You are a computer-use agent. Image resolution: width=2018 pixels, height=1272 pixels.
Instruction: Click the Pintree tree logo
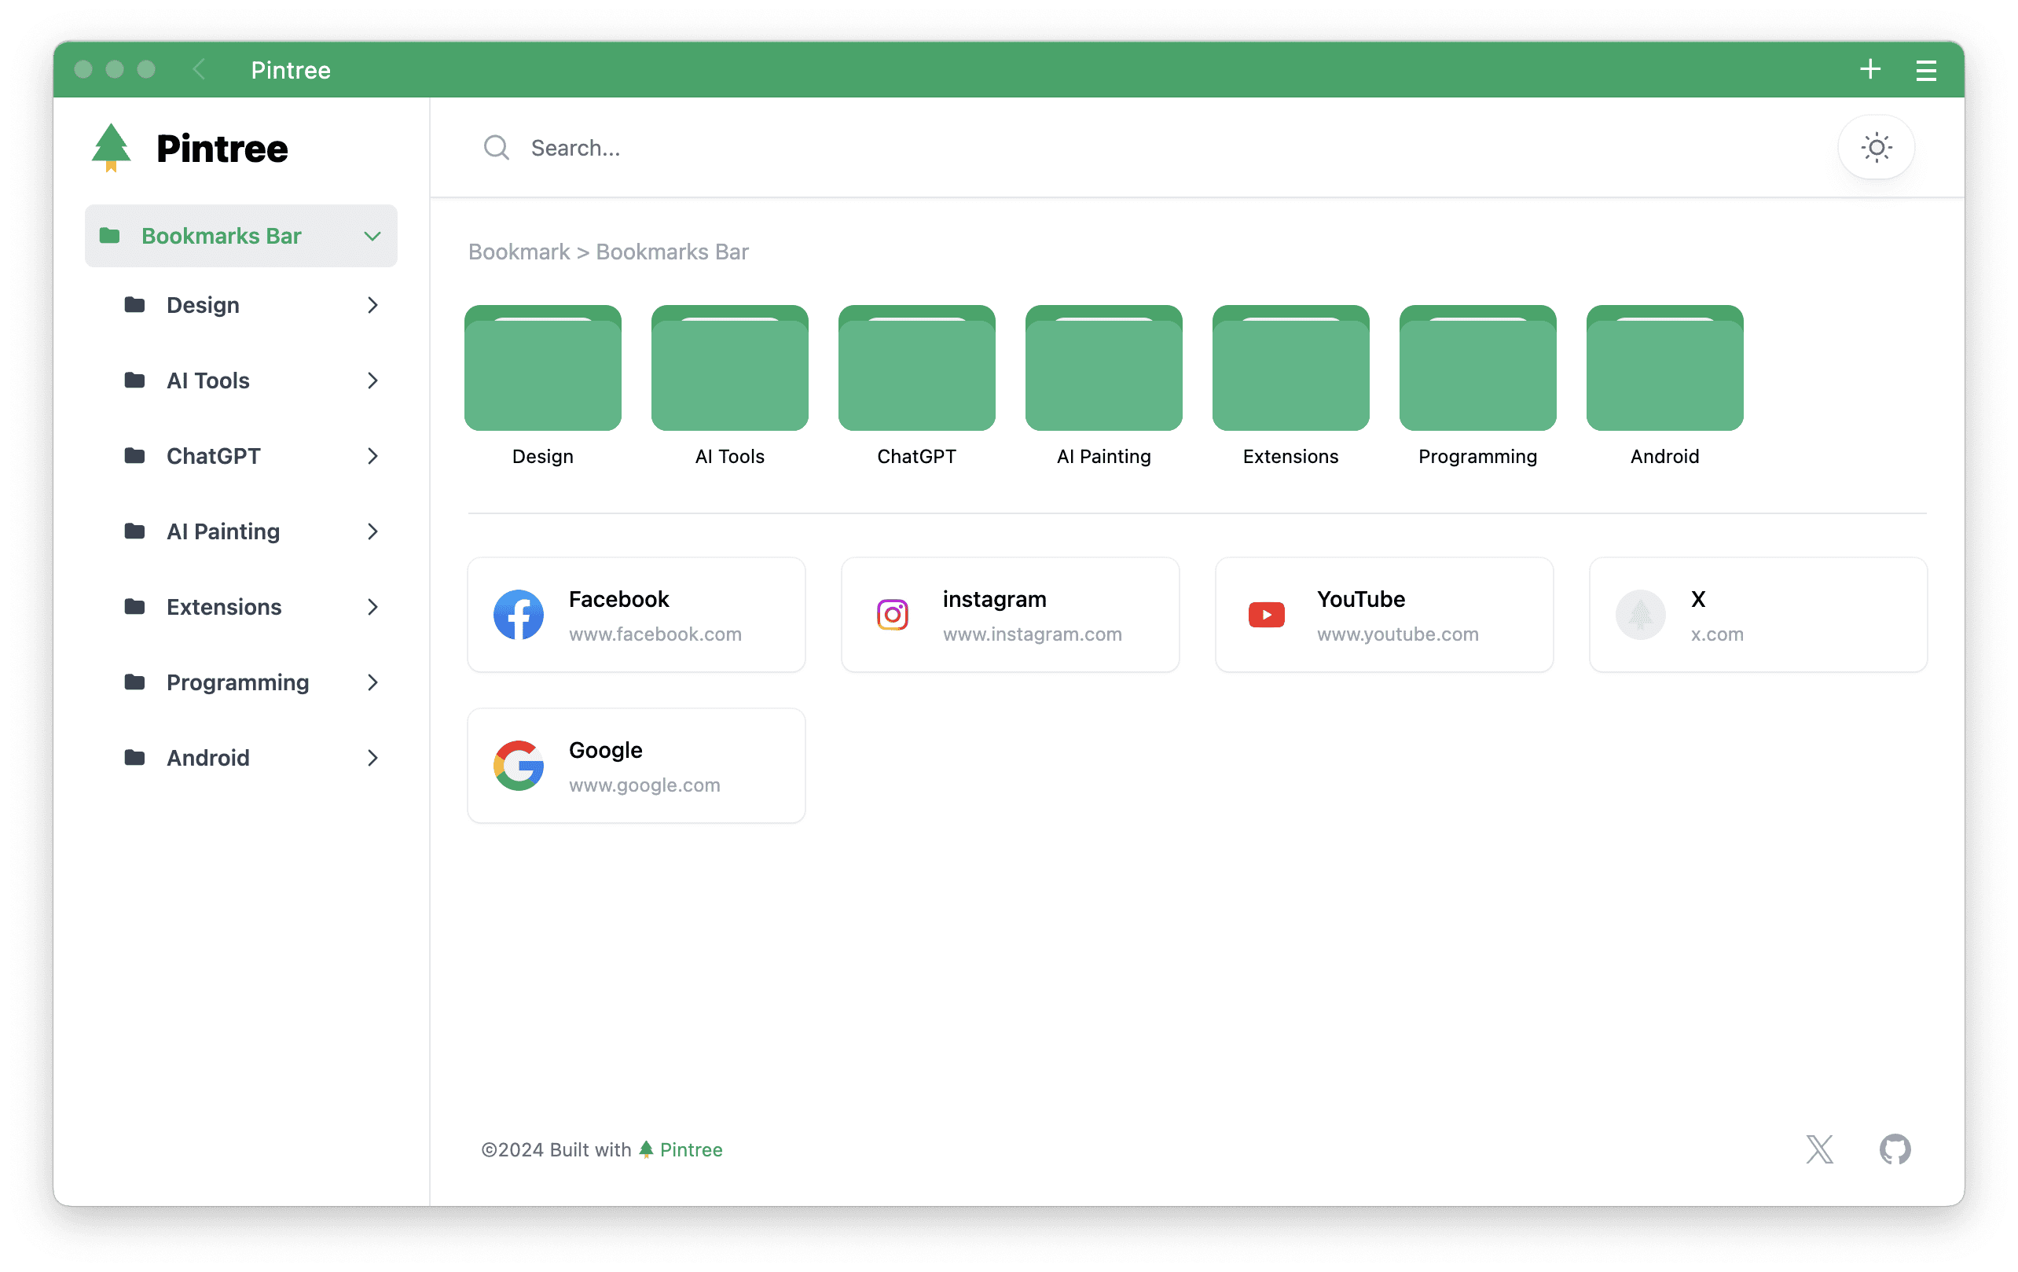coord(111,148)
